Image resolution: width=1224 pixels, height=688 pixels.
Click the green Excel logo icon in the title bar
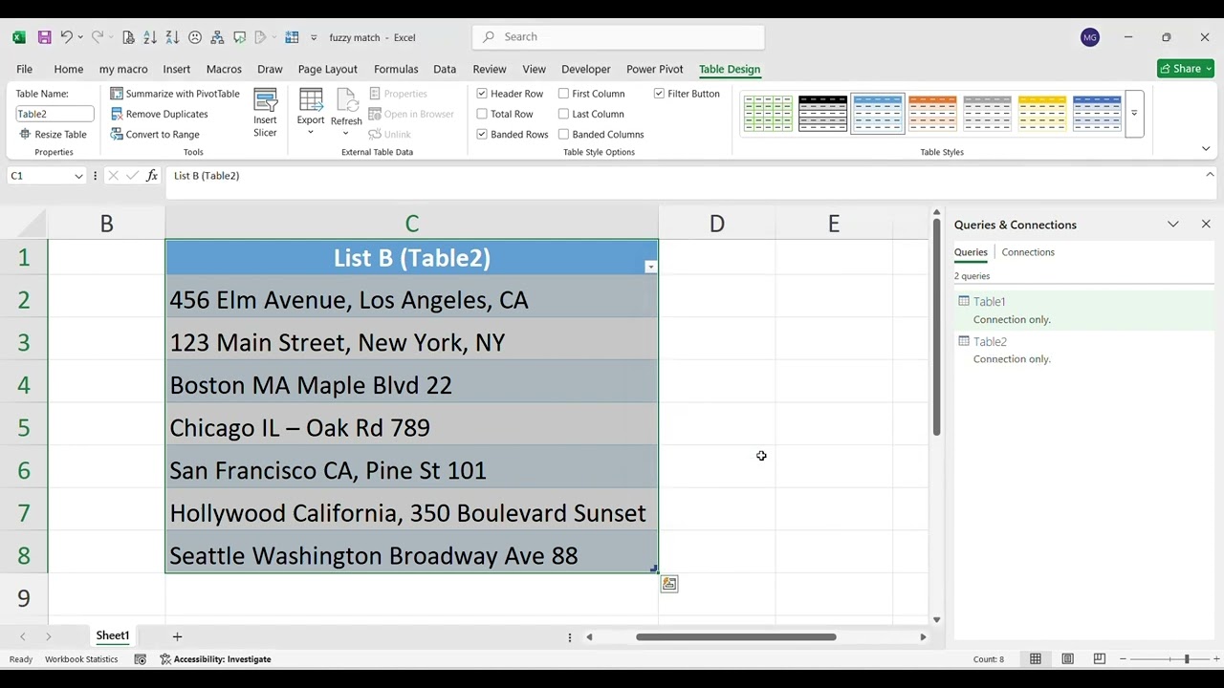(19, 37)
